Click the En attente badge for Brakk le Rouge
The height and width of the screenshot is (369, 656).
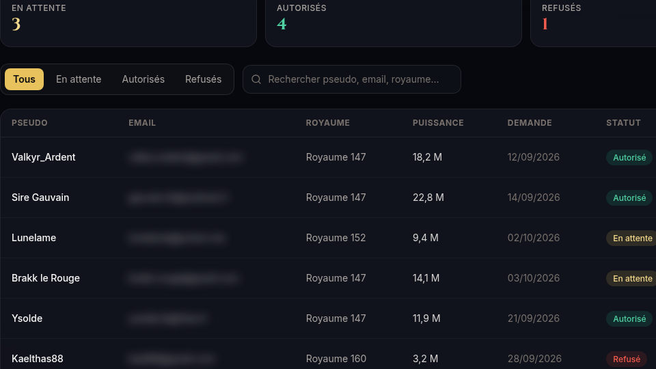[x=631, y=279]
